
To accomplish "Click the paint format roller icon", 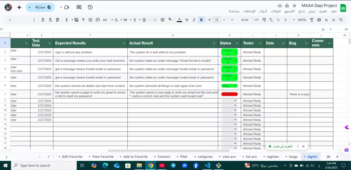I will point(311,20).
